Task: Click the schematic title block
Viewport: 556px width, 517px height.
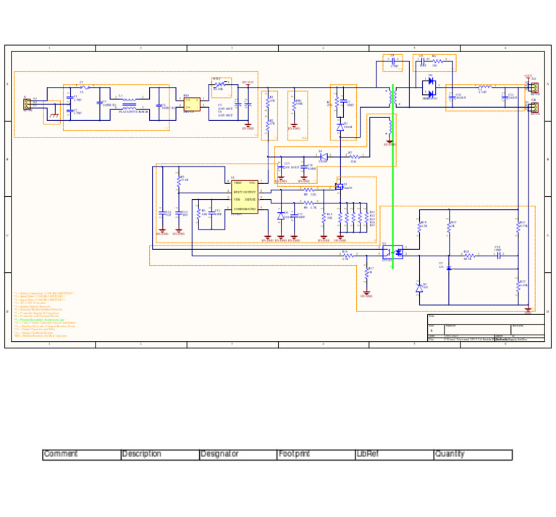Action: click(x=486, y=328)
